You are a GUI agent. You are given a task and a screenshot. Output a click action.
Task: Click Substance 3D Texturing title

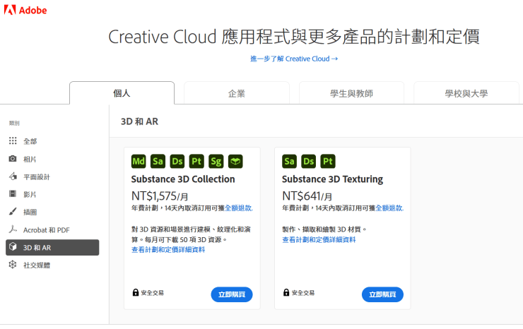point(333,179)
